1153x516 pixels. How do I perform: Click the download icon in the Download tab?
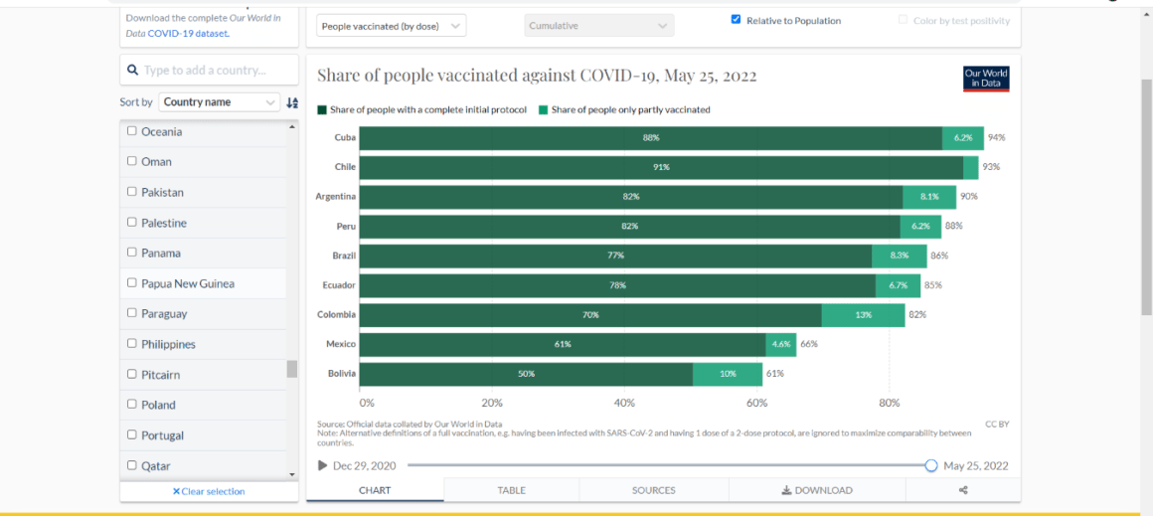pos(786,490)
